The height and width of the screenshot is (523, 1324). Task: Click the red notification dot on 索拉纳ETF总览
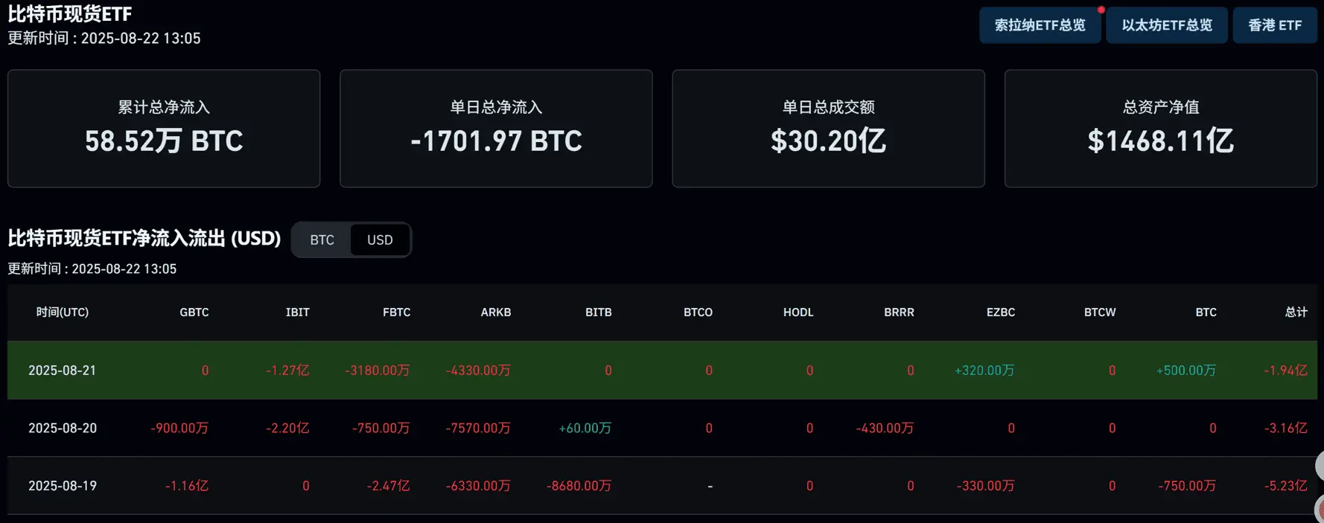pyautogui.click(x=1101, y=10)
